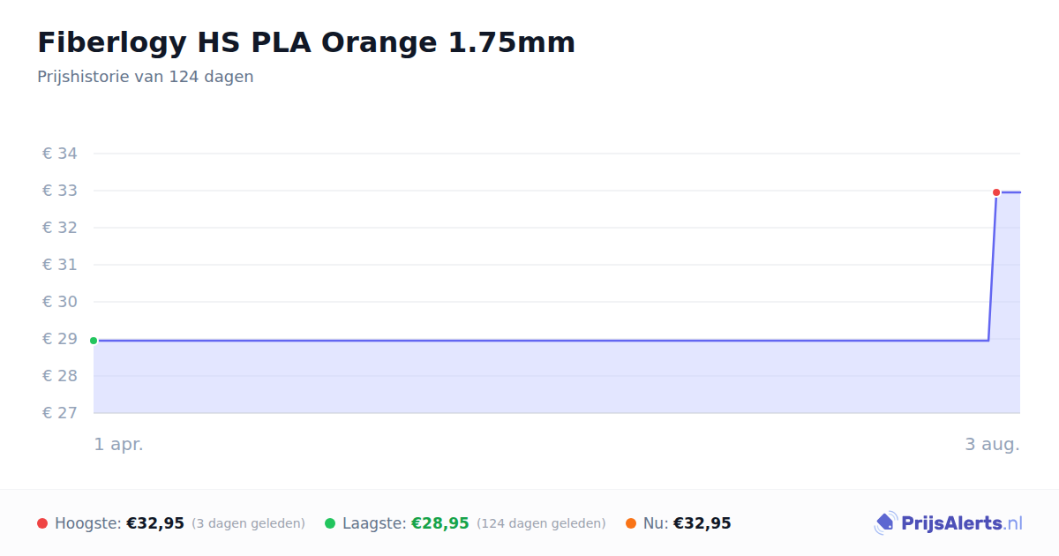Viewport: 1059px width, 556px height.
Task: Click the green lowest price dot on chart
Action: [94, 341]
